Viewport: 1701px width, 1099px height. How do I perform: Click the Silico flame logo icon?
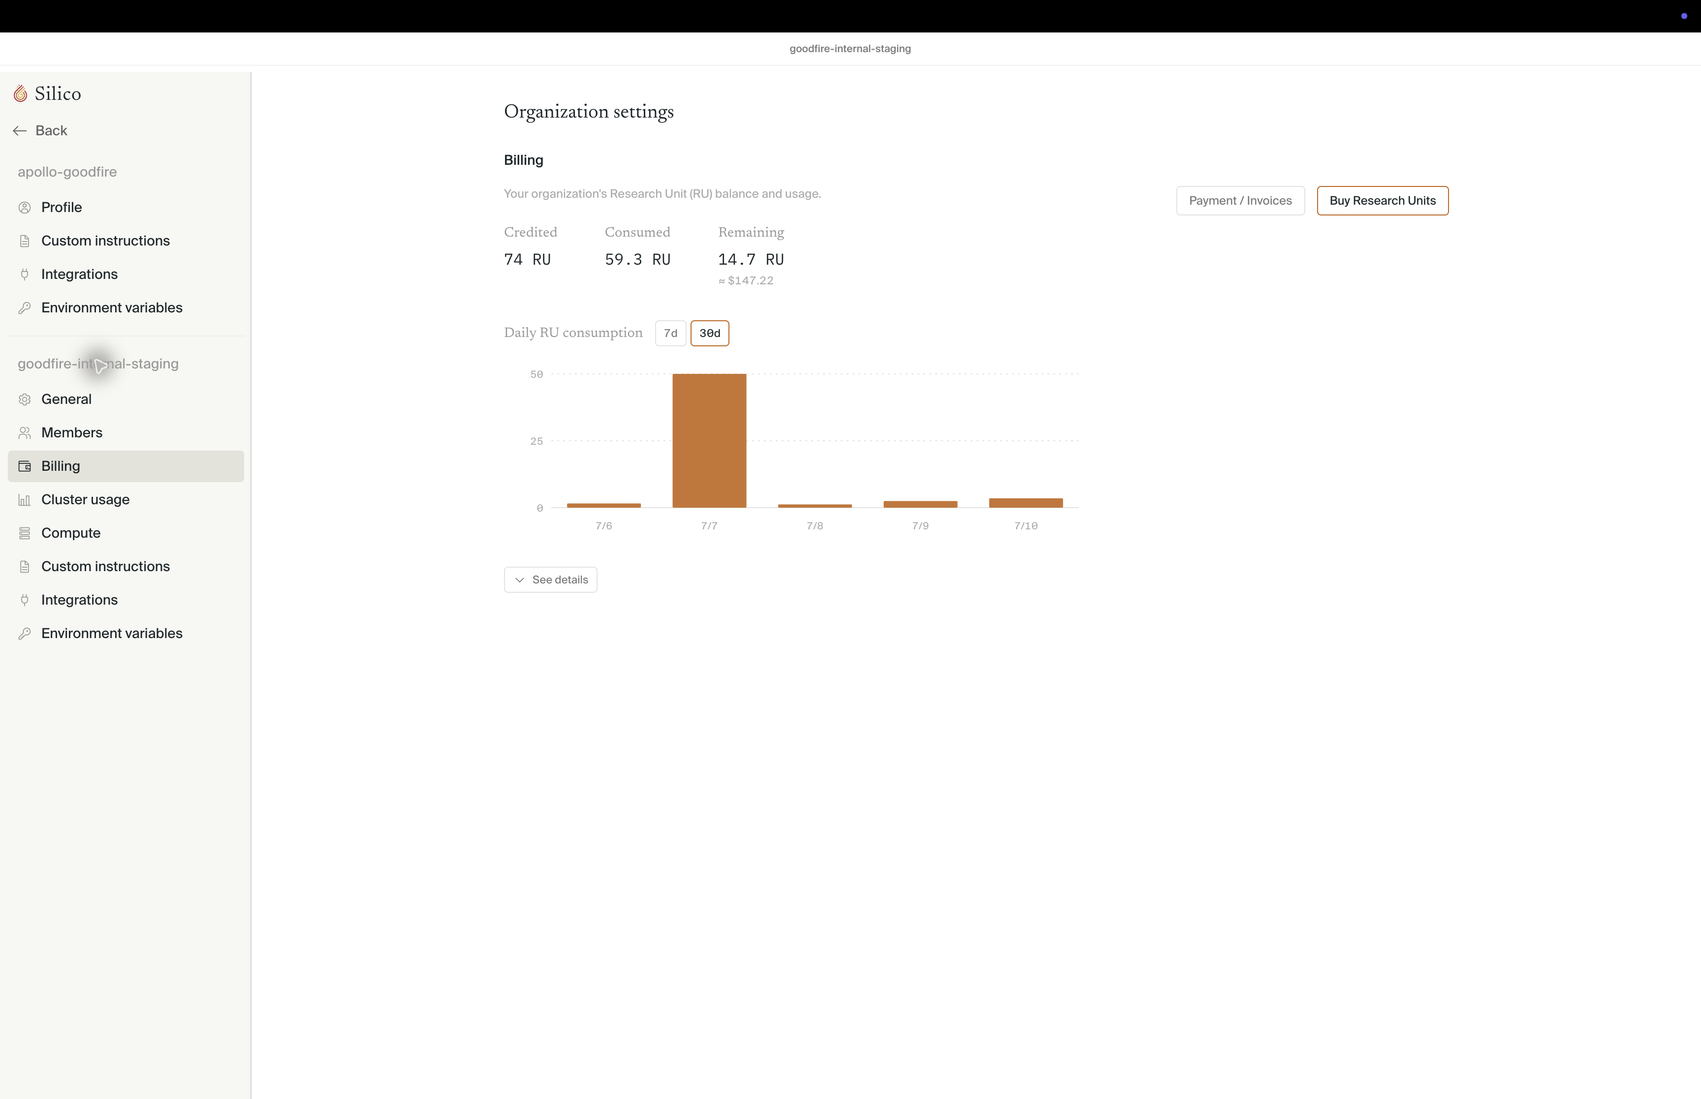[21, 93]
